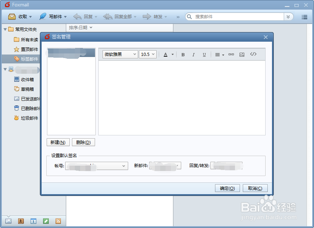
Task: Click the 收取 receive mail toolbar item
Action: pyautogui.click(x=19, y=16)
